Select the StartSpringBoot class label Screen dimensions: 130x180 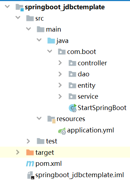click(102, 108)
